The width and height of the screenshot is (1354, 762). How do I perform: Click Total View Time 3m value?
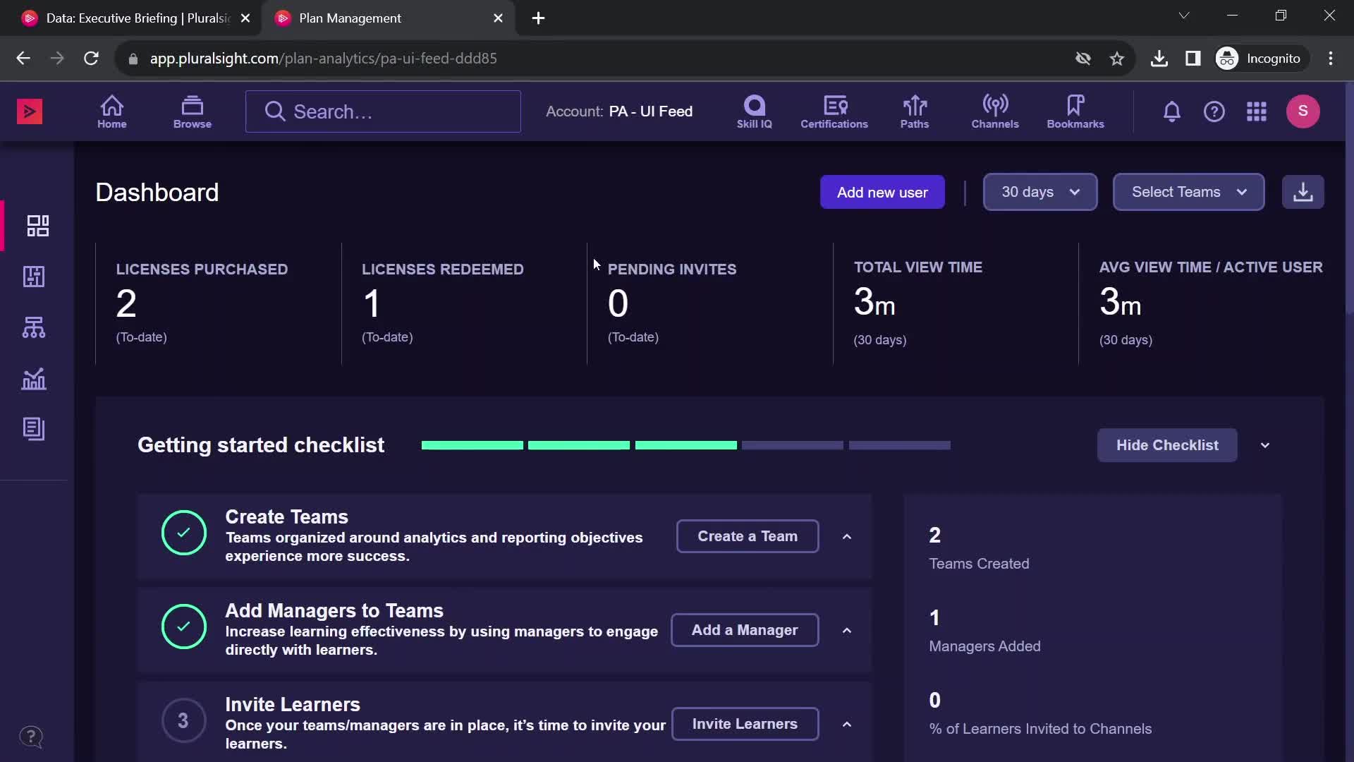click(x=874, y=303)
